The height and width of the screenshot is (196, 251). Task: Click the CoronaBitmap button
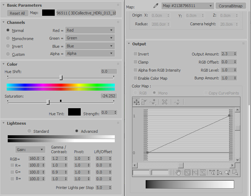231,6
